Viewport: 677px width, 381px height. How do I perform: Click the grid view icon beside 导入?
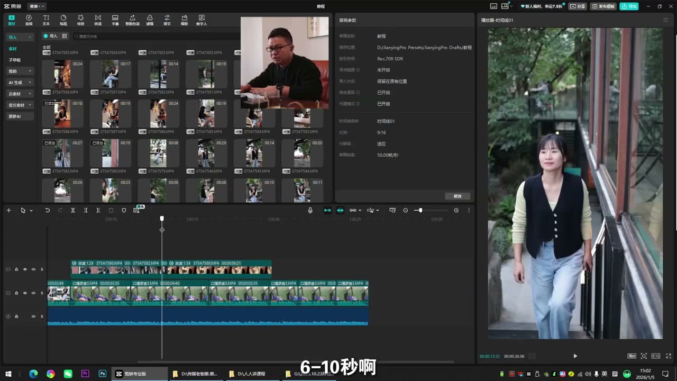pos(65,36)
